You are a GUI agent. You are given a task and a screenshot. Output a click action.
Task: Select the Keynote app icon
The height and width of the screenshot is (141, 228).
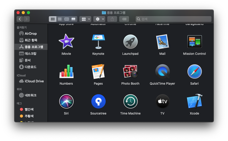click(98, 41)
